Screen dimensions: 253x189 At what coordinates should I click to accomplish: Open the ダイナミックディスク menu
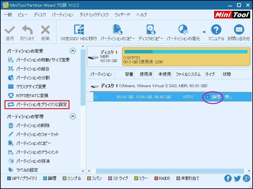coord(94,15)
